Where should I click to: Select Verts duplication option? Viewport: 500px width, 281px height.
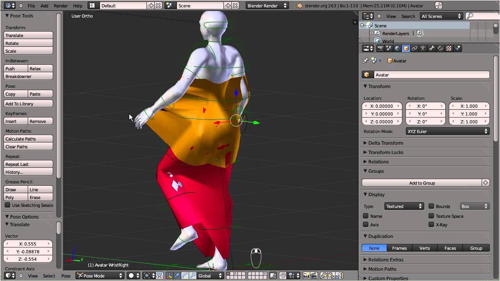(425, 248)
